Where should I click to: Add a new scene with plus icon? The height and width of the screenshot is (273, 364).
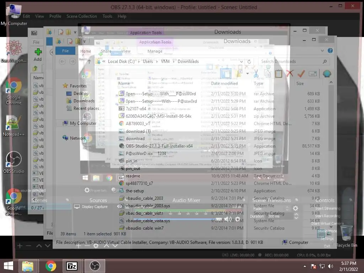coord(20,246)
